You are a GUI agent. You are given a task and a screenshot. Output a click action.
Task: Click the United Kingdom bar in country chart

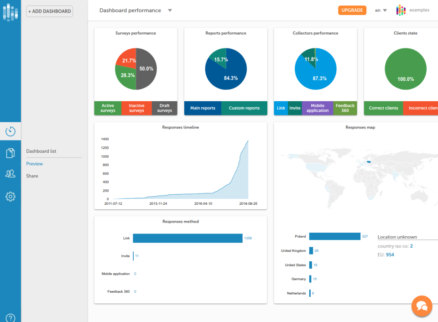click(311, 251)
